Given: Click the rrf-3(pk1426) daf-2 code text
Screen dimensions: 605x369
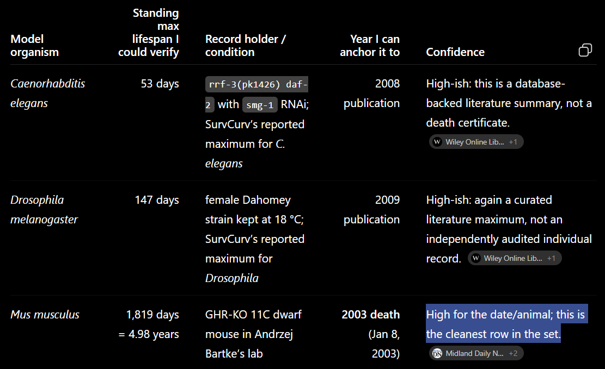Looking at the screenshot, I should point(256,94).
